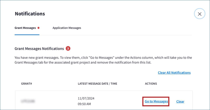Switch to the Application Messages tab
Viewport: 210px width, 110px height.
(67, 28)
